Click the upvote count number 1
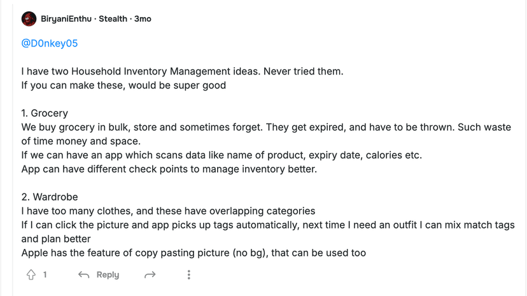The height and width of the screenshot is (296, 527). point(45,274)
